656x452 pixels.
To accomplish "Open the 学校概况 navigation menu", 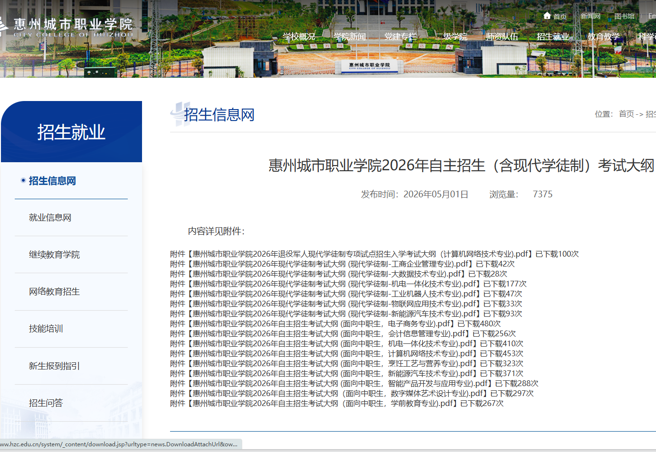I will [x=299, y=37].
